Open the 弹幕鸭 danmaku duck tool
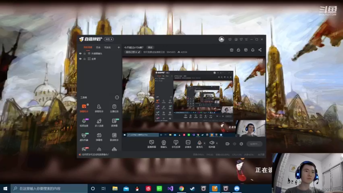This screenshot has height=193, width=343. (99, 137)
